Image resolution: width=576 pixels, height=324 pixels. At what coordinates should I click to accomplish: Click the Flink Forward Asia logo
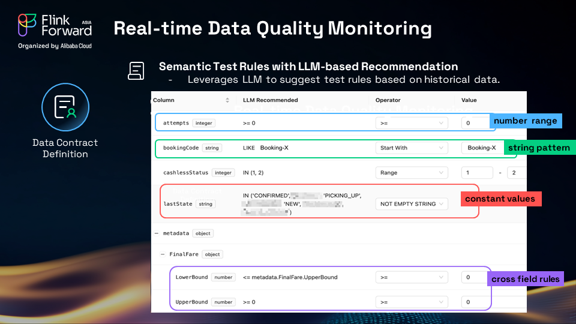coord(55,25)
